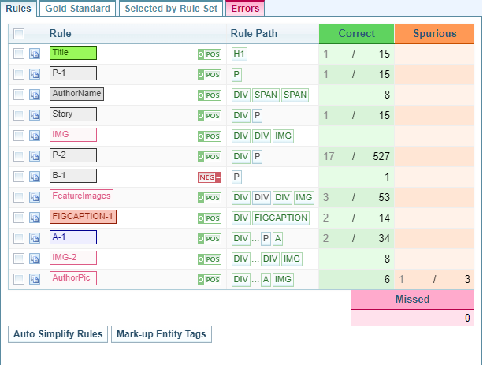Click the POS badge on FIGCAPTION-1 rule
Screen dimensions: 483x365
[x=209, y=218]
